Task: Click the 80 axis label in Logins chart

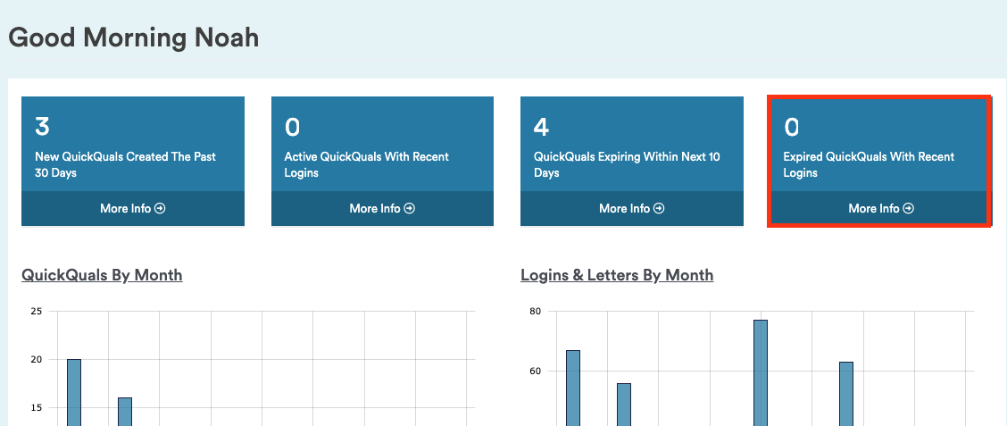Action: 536,312
